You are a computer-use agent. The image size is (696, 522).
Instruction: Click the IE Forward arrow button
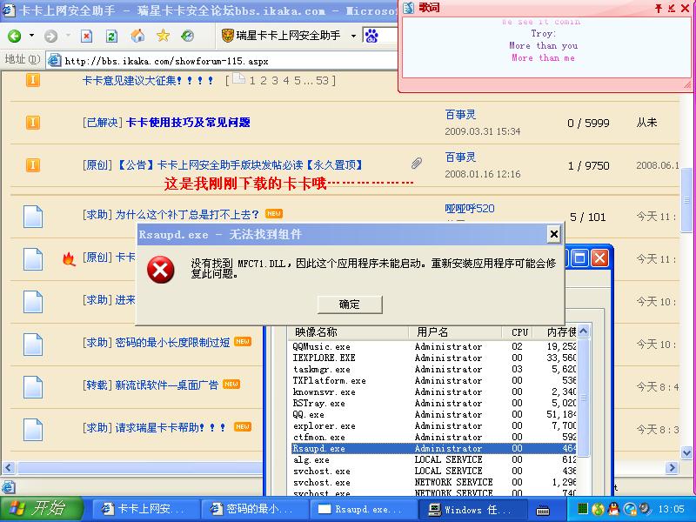coord(50,36)
